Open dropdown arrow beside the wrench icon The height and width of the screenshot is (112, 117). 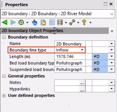[78, 23]
